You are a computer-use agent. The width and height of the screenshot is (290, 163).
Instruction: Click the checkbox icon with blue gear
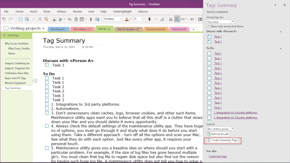click(x=27, y=19)
